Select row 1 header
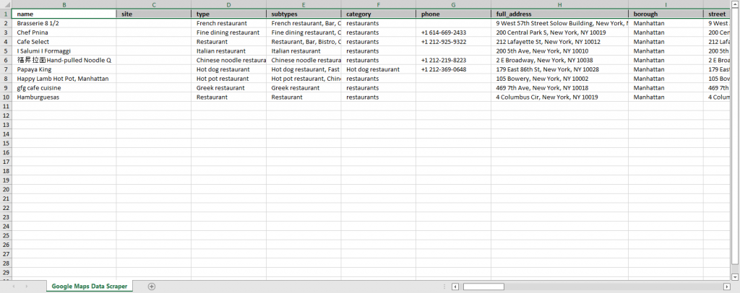The height and width of the screenshot is (293, 740). 6,14
